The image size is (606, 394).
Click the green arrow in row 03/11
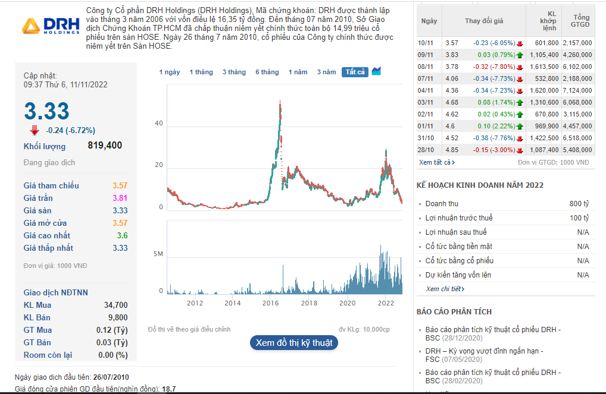coord(520,103)
